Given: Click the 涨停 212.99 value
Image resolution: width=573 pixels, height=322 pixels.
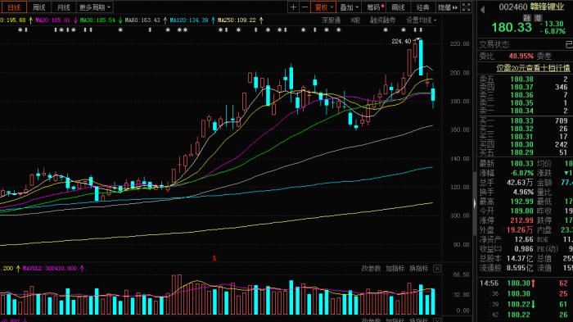Looking at the screenshot, I should 522,220.
